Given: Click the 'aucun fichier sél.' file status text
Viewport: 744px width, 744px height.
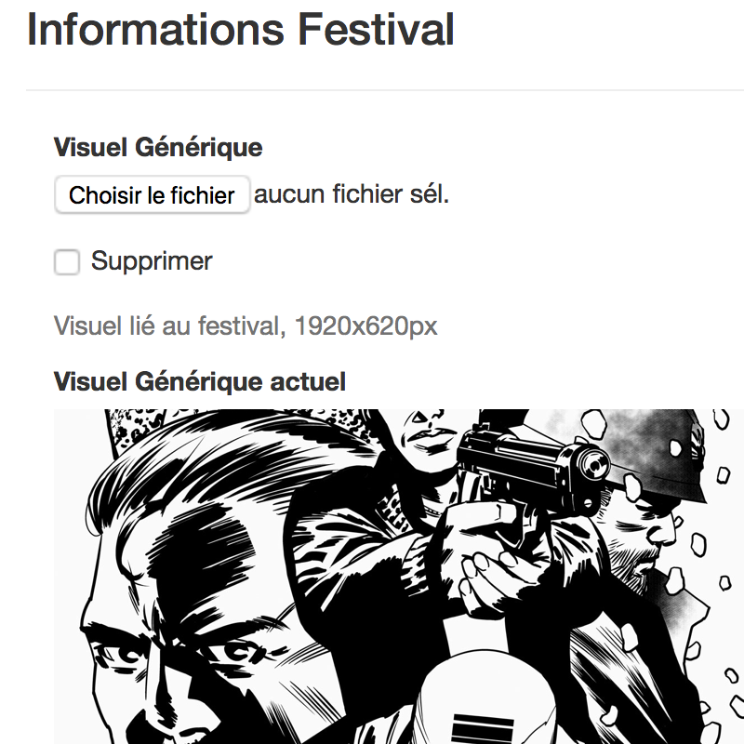Looking at the screenshot, I should 352,194.
